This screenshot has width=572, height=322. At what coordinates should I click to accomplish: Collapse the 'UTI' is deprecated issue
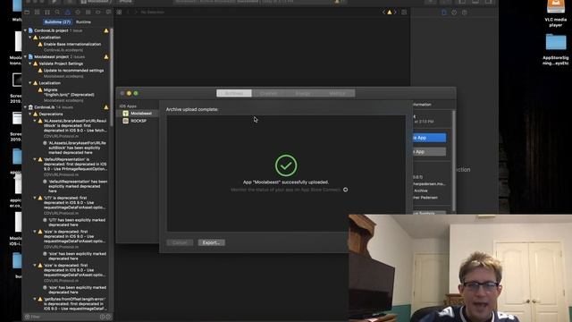point(35,198)
